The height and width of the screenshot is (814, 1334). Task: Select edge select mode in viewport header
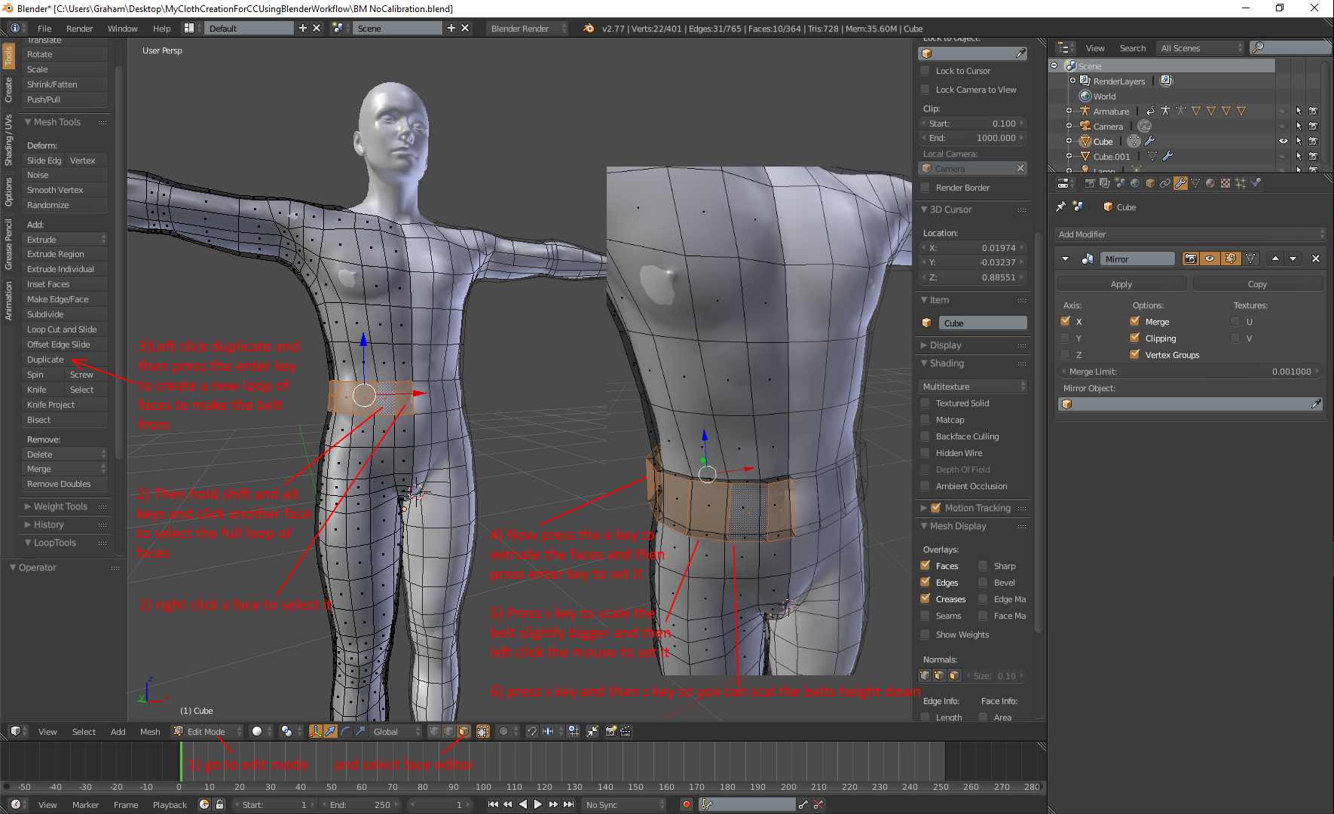pos(448,731)
